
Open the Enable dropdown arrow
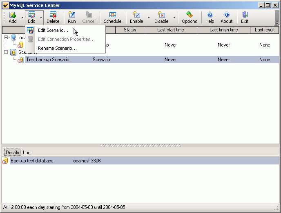coord(149,18)
